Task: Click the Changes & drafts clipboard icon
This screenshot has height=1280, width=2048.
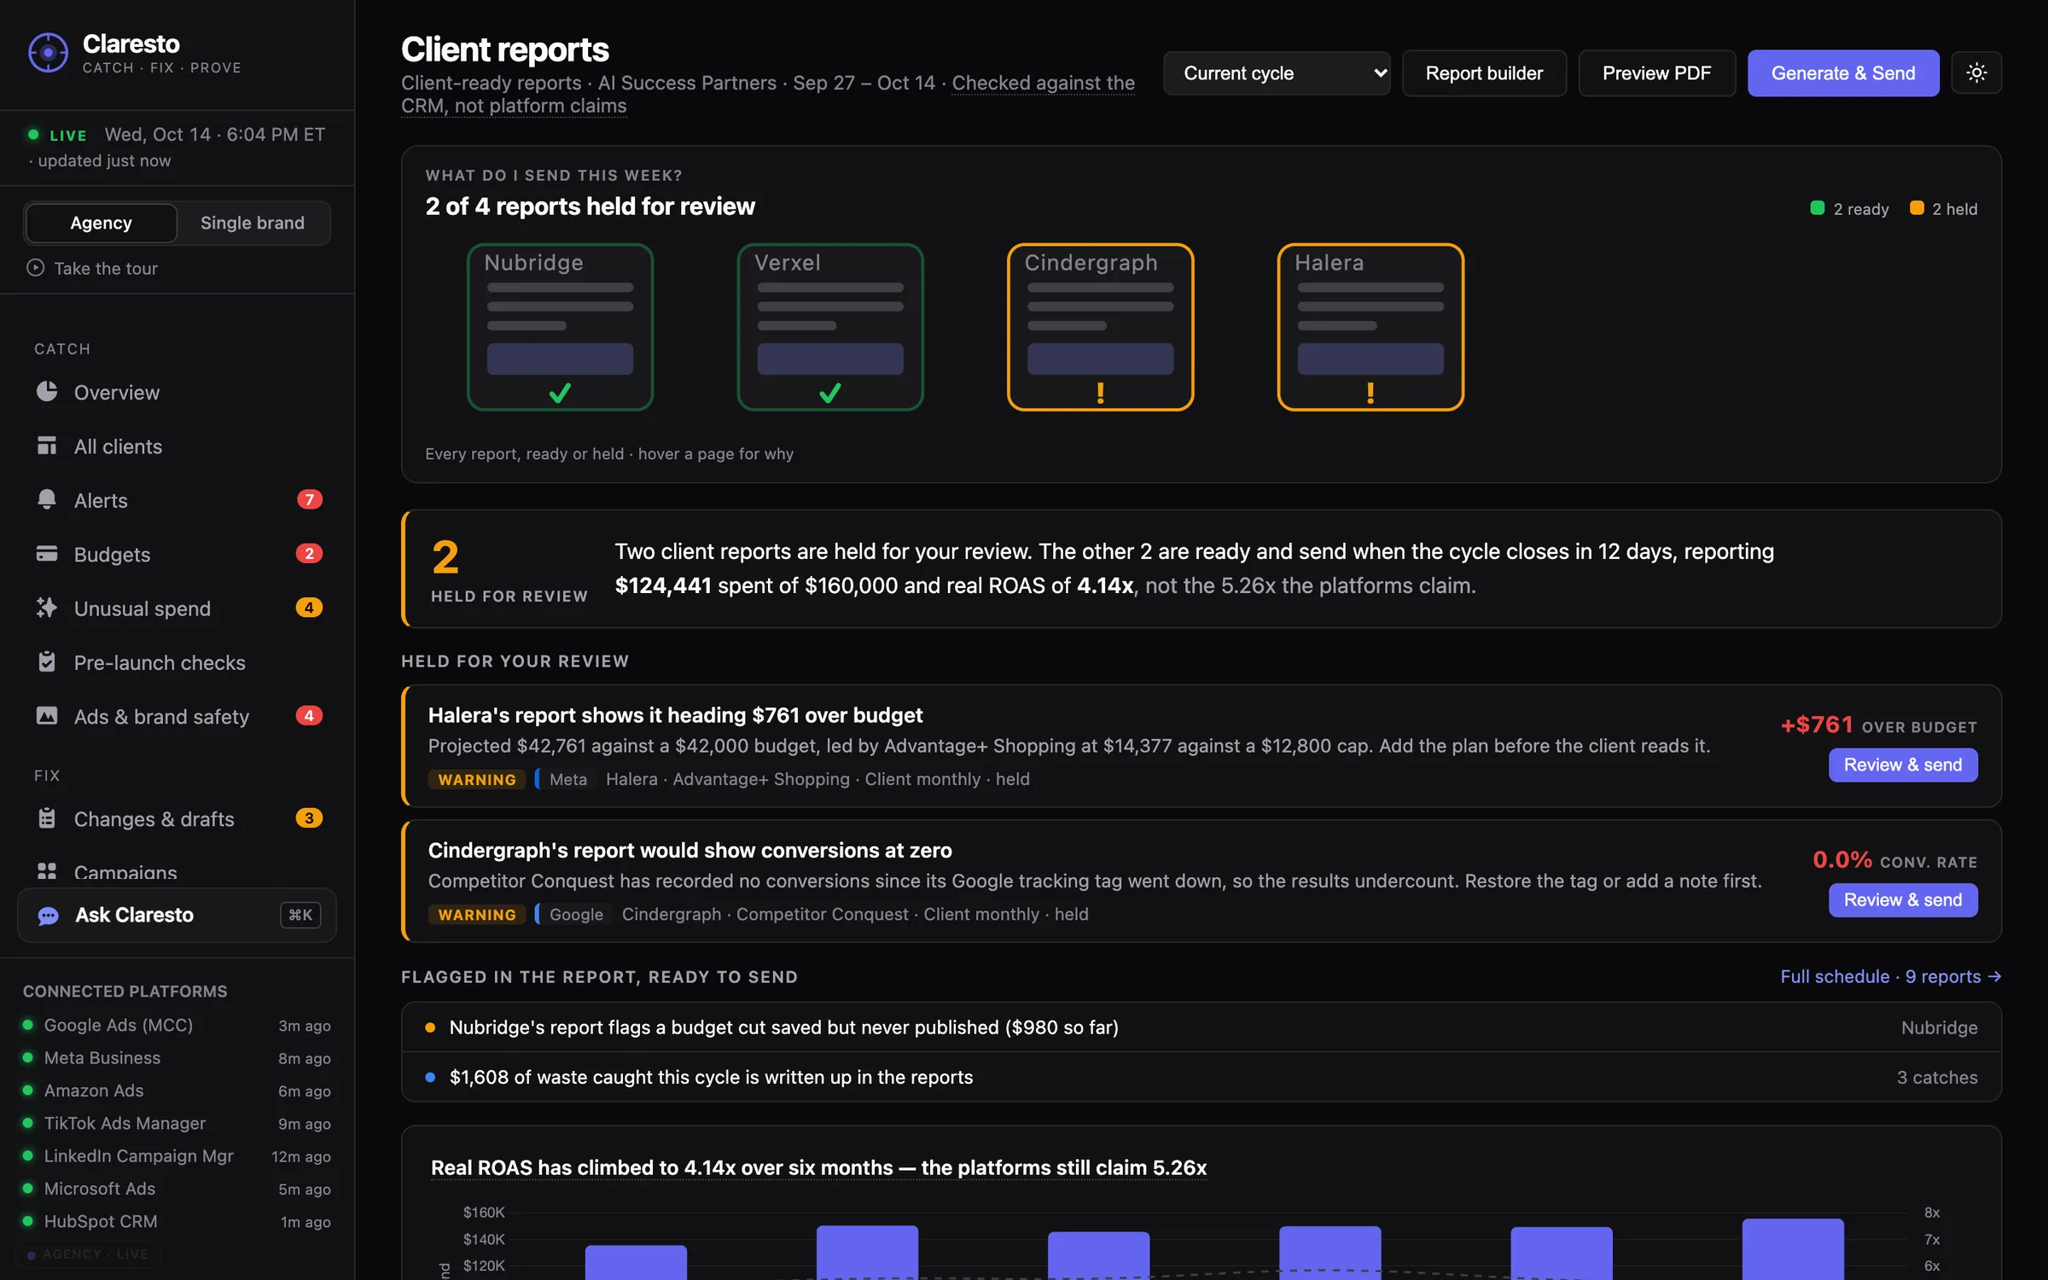Action: point(47,818)
